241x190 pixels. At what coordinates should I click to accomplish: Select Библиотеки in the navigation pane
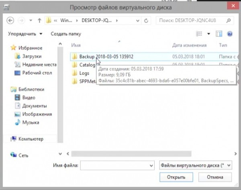click(27, 89)
